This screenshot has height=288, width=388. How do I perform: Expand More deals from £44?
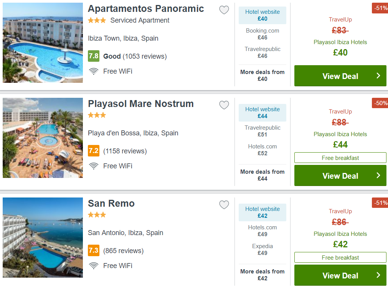262,175
